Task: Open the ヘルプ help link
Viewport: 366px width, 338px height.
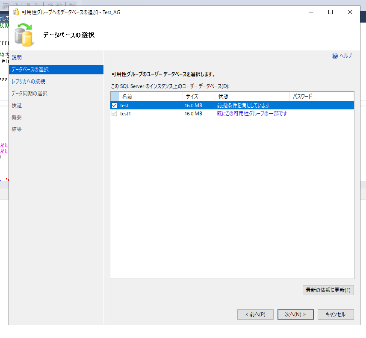Action: (345, 56)
